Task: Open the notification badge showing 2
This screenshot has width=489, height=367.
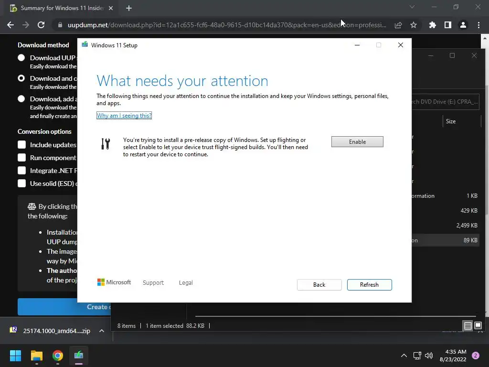Action: 476,356
